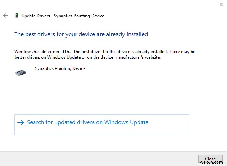Click 'Synaptics Pointing Device' in the dialog title
The image size is (227, 166).
(79, 16)
